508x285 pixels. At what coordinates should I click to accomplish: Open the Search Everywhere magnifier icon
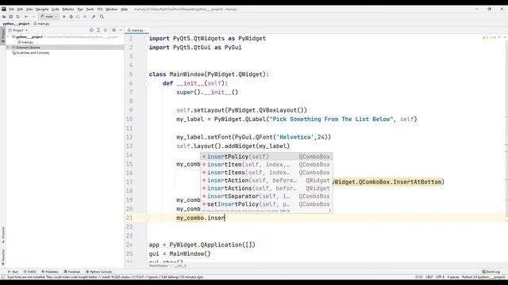(102, 17)
